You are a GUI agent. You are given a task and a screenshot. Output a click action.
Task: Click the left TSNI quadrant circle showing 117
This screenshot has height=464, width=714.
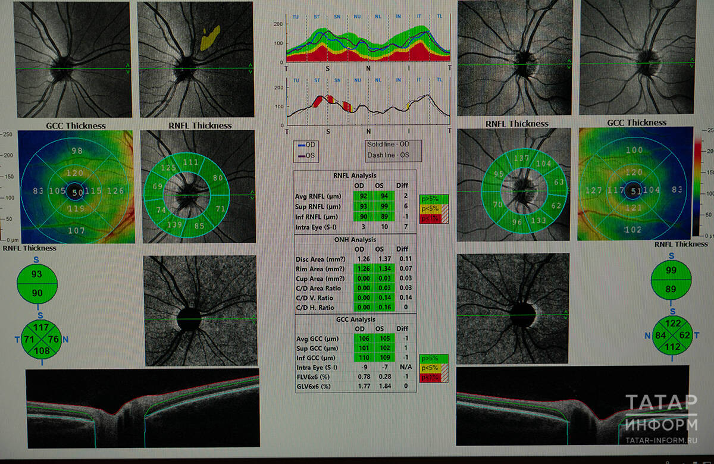[x=41, y=328]
